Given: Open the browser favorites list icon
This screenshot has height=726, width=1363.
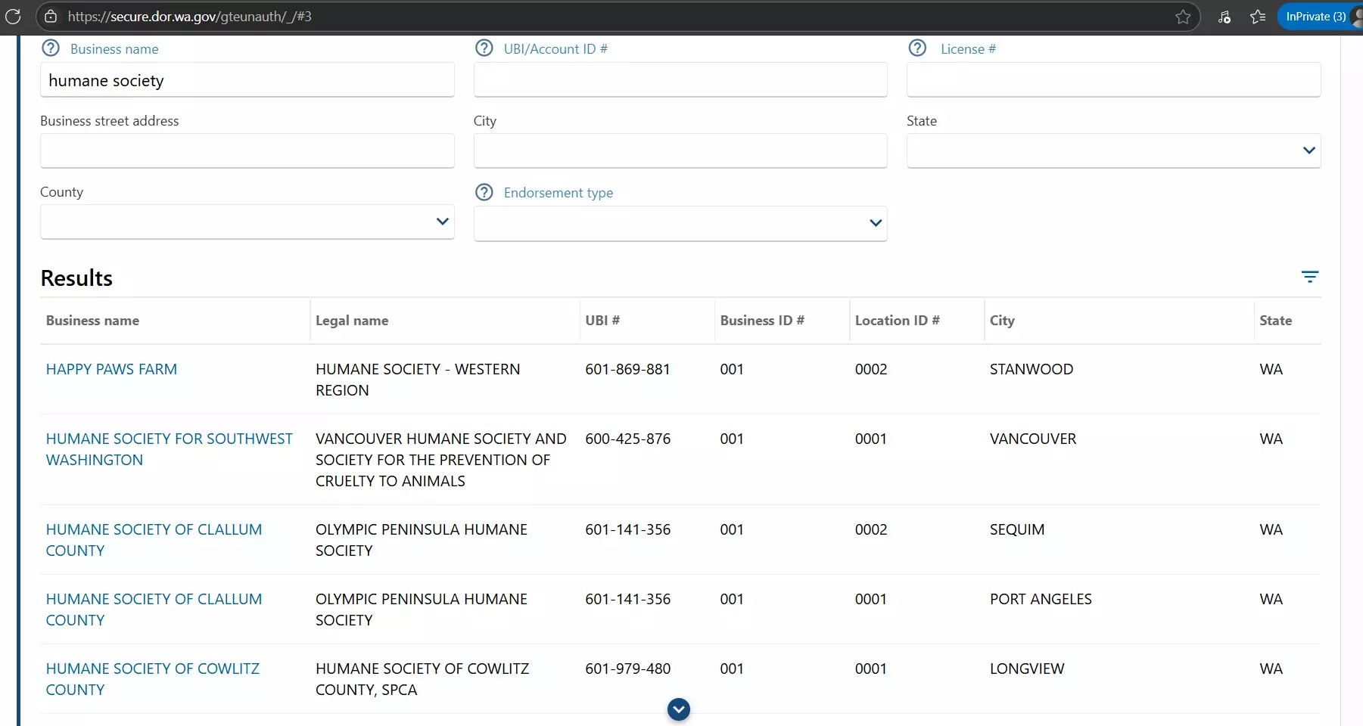Looking at the screenshot, I should pyautogui.click(x=1258, y=17).
